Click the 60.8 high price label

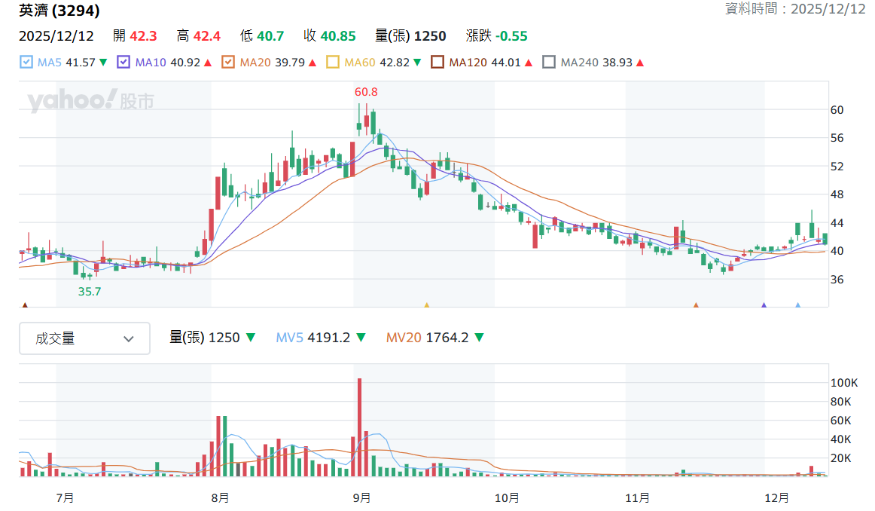point(366,92)
